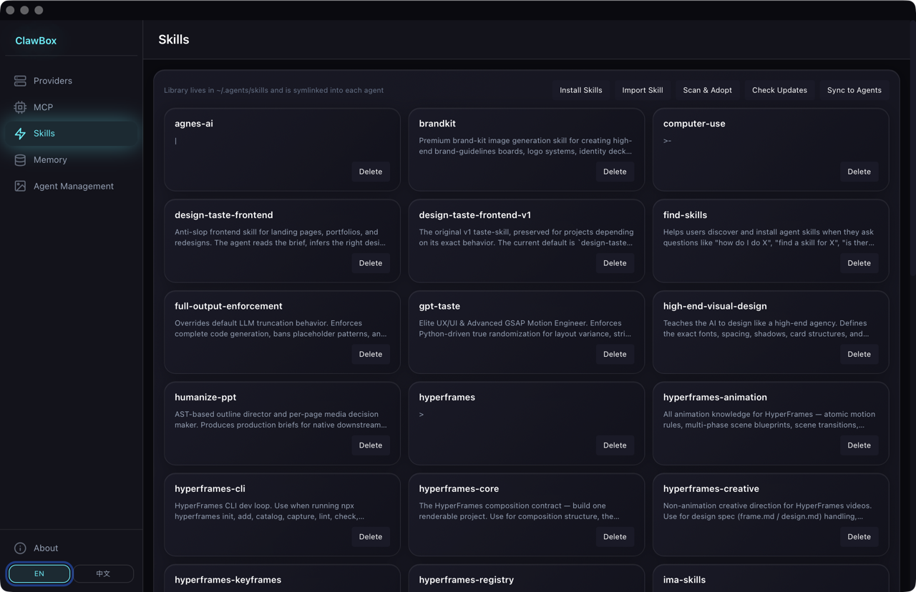Delete the brandkit skill
The width and height of the screenshot is (916, 592).
[x=615, y=172]
